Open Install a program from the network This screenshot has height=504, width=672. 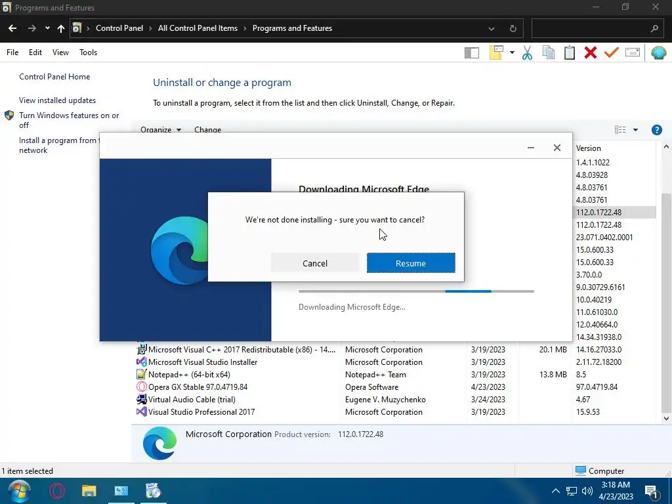[58, 145]
